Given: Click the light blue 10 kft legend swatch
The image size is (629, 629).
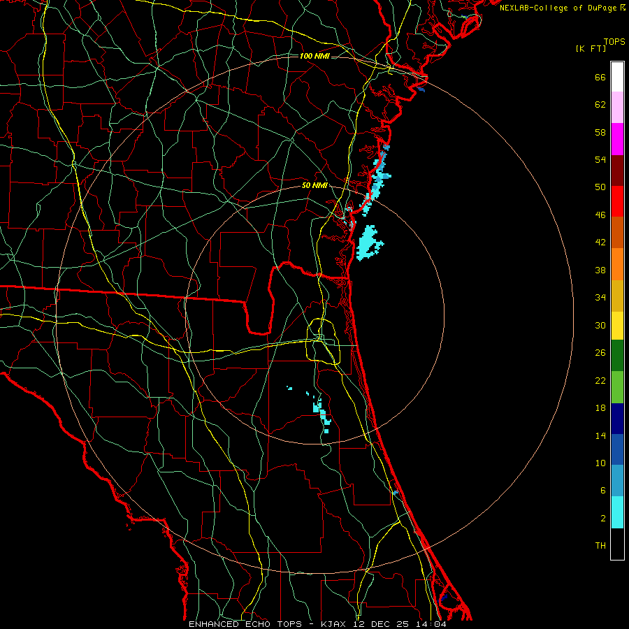Looking at the screenshot, I should pos(617,481).
